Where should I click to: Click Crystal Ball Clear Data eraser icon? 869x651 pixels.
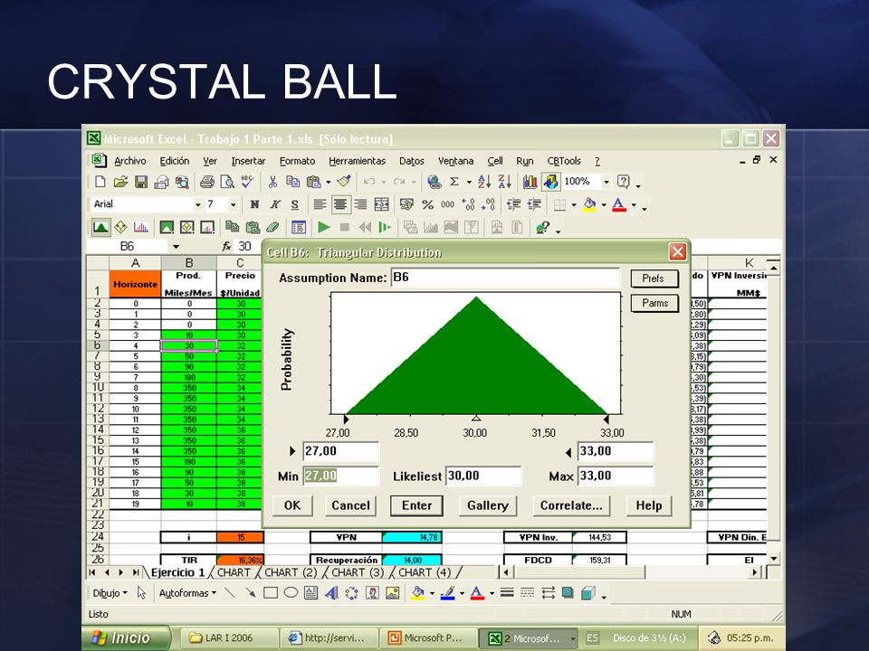[272, 227]
